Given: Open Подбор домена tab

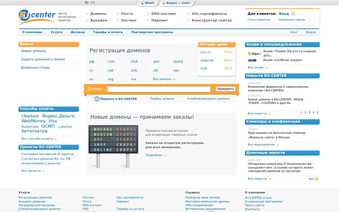Looking at the screenshot, I should [x=162, y=99].
